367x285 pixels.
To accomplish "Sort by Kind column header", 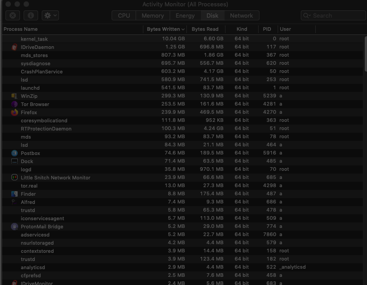I will coord(242,29).
